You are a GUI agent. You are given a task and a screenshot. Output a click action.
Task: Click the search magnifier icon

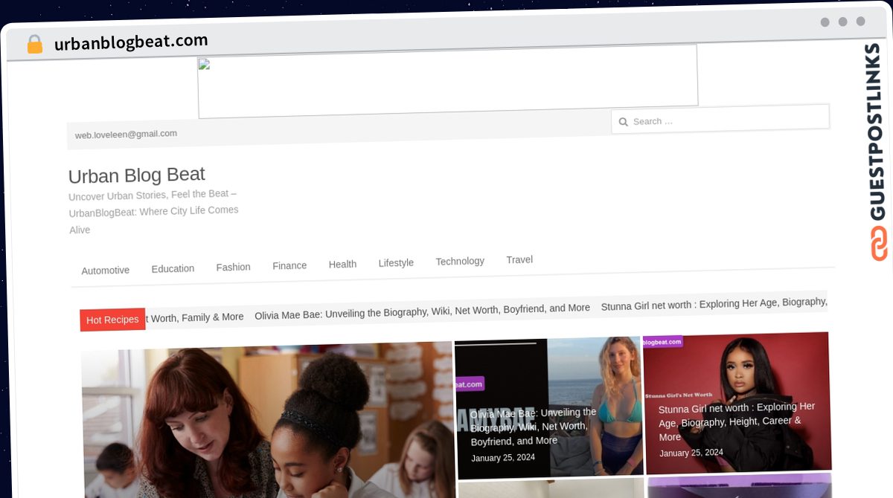tap(624, 122)
